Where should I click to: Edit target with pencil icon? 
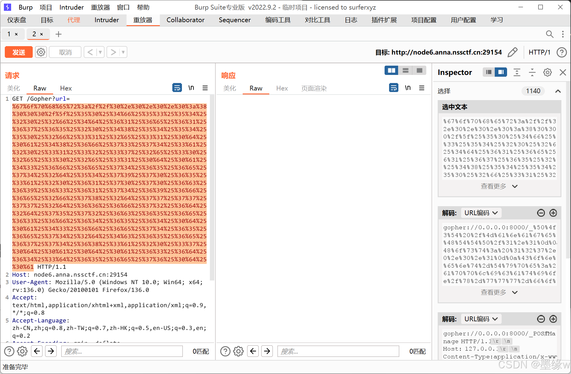(512, 52)
